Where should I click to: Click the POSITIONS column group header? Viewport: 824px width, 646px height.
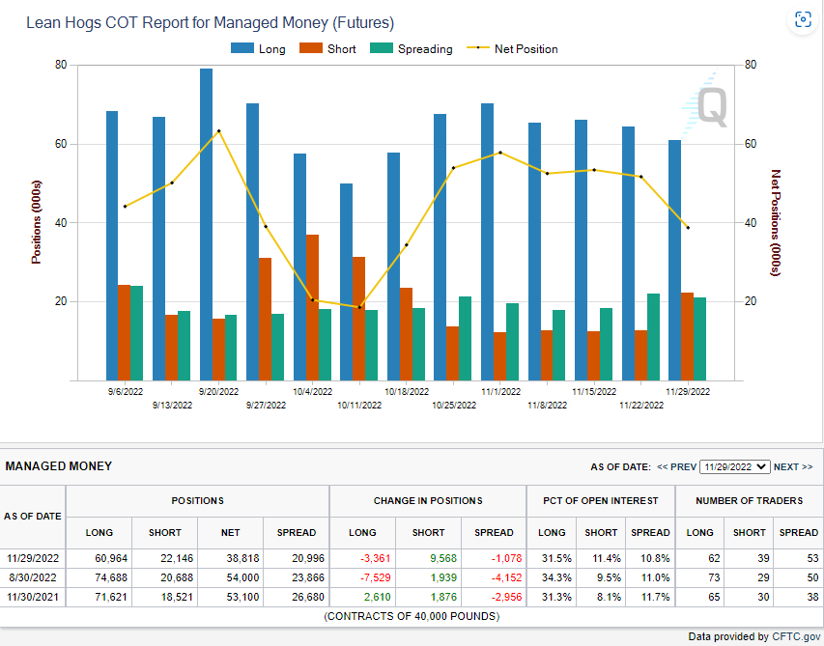pyautogui.click(x=198, y=501)
